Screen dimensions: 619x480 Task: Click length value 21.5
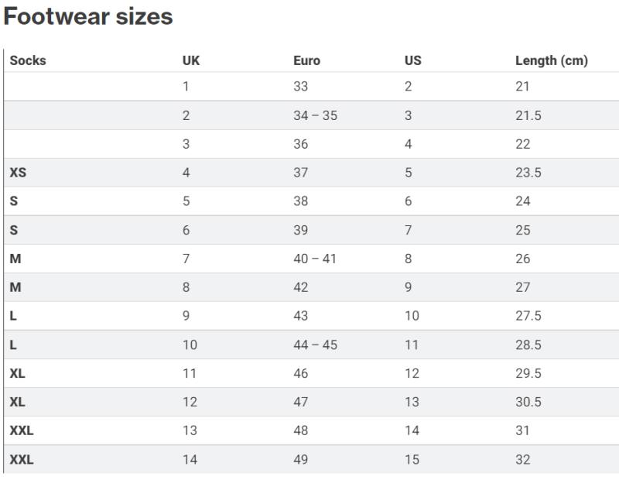(x=528, y=115)
